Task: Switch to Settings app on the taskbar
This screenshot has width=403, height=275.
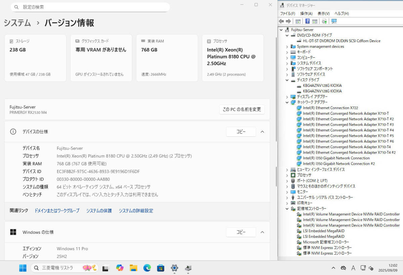Action: point(174,268)
